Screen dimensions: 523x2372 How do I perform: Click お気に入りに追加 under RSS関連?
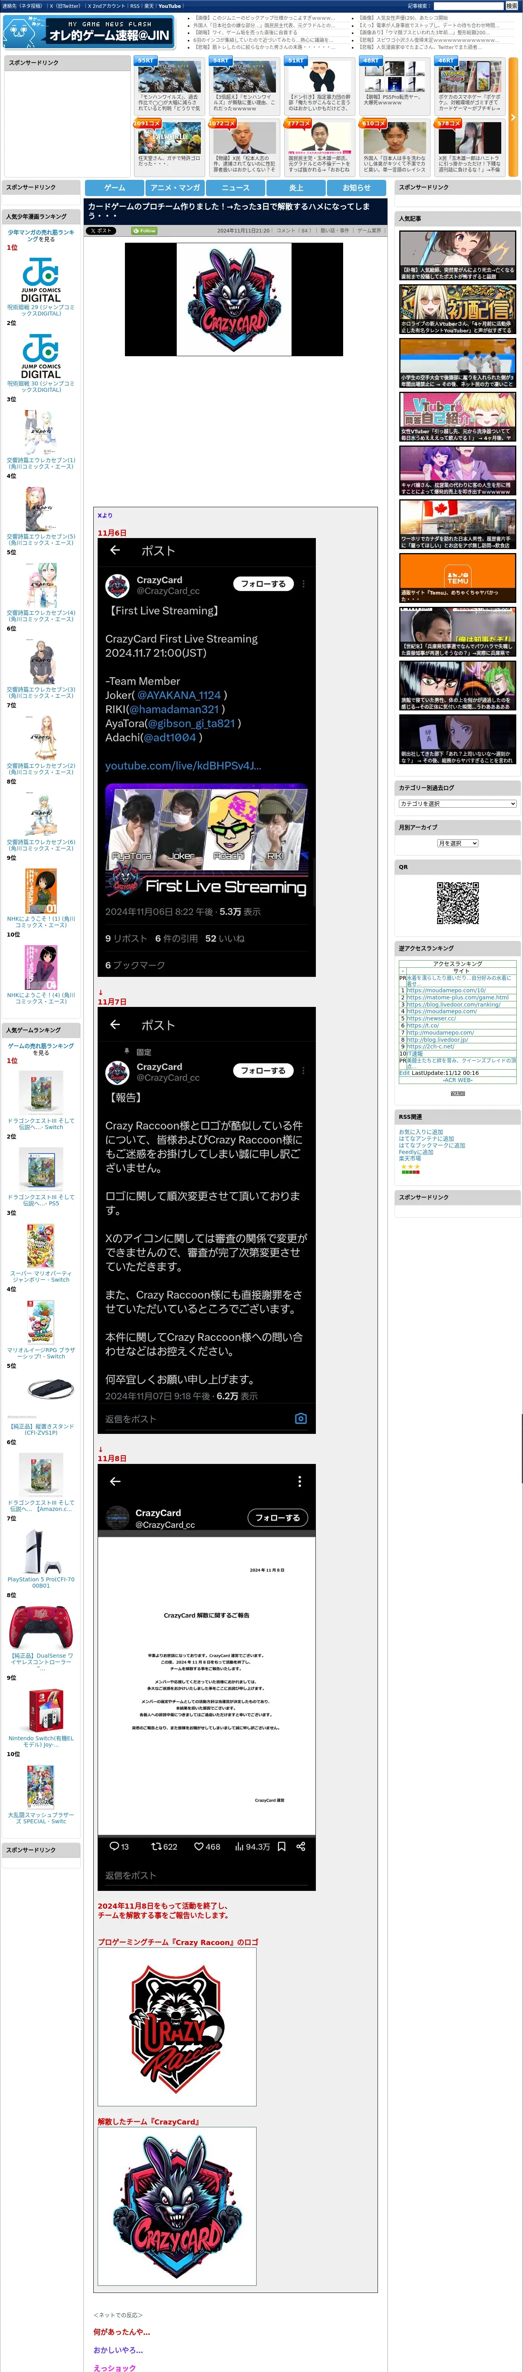point(421,1132)
